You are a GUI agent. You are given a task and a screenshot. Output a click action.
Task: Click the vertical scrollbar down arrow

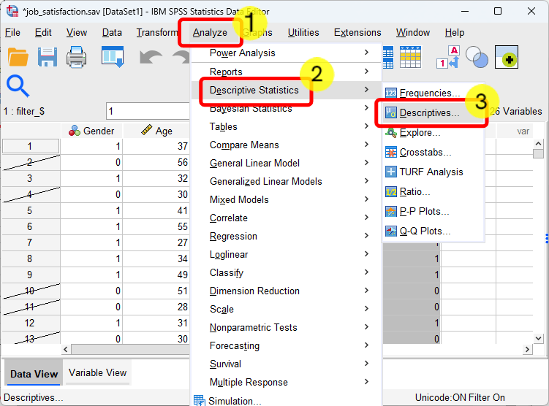tap(538, 338)
